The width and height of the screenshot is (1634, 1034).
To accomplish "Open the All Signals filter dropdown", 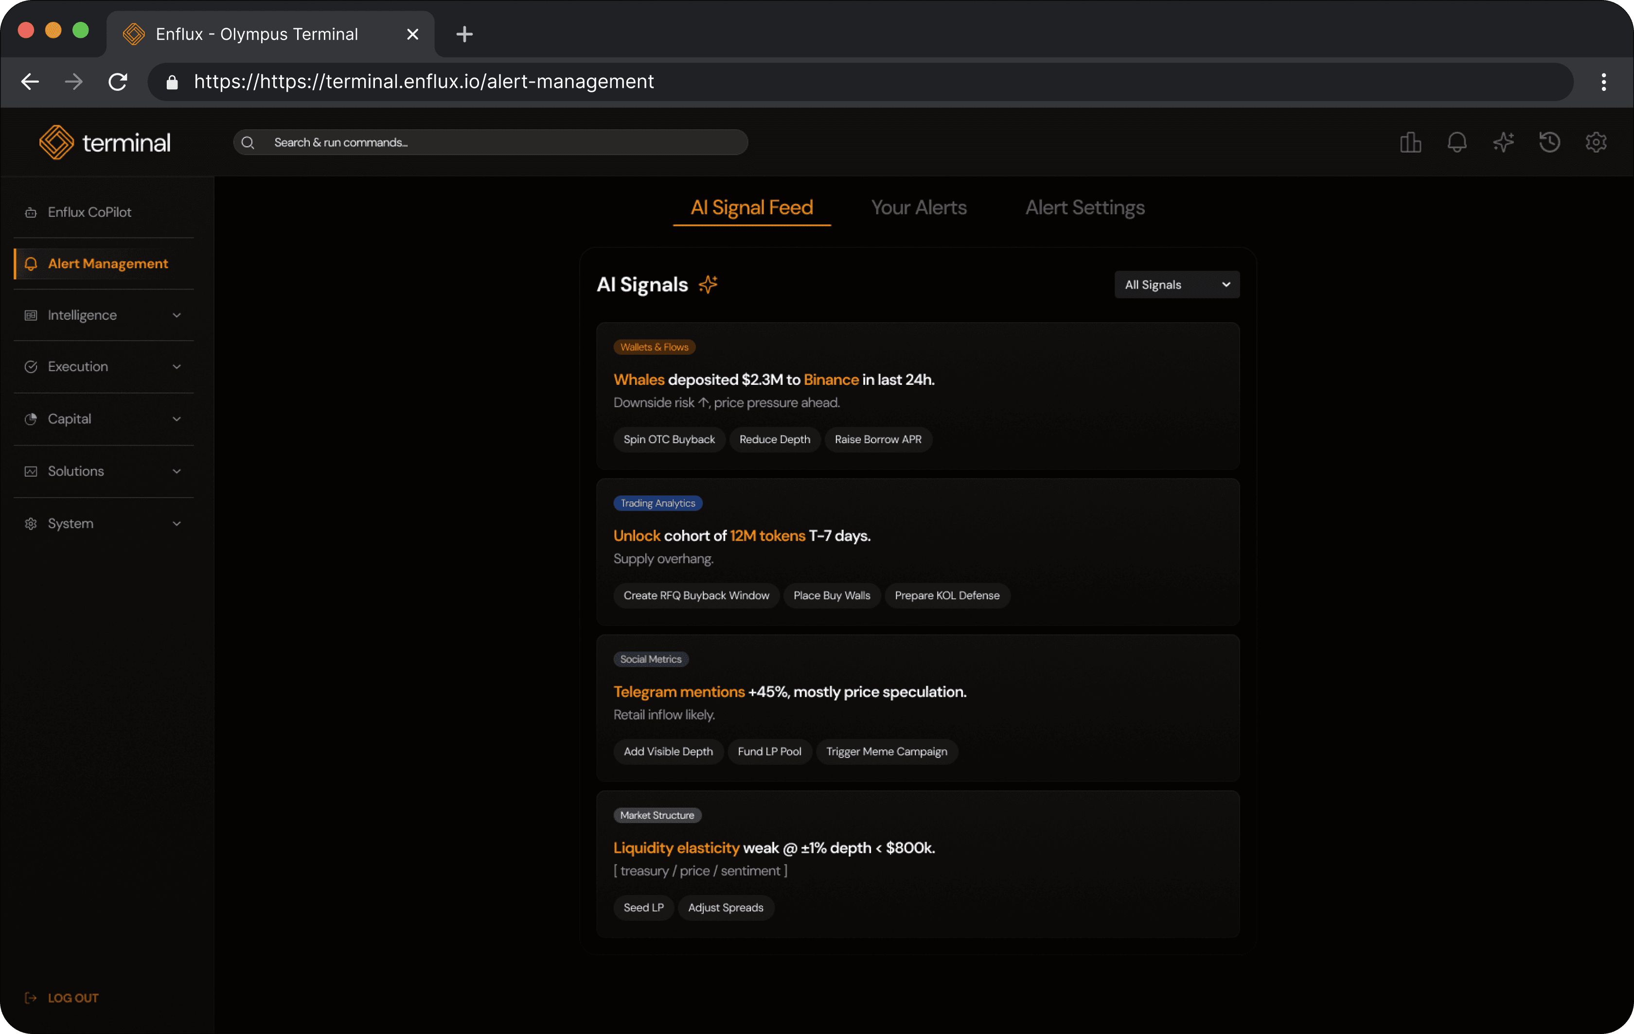I will [1177, 285].
